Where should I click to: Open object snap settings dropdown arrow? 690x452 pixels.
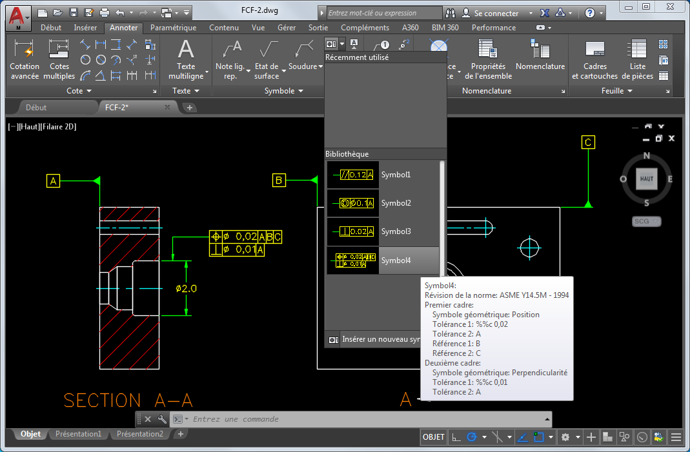tap(551, 437)
